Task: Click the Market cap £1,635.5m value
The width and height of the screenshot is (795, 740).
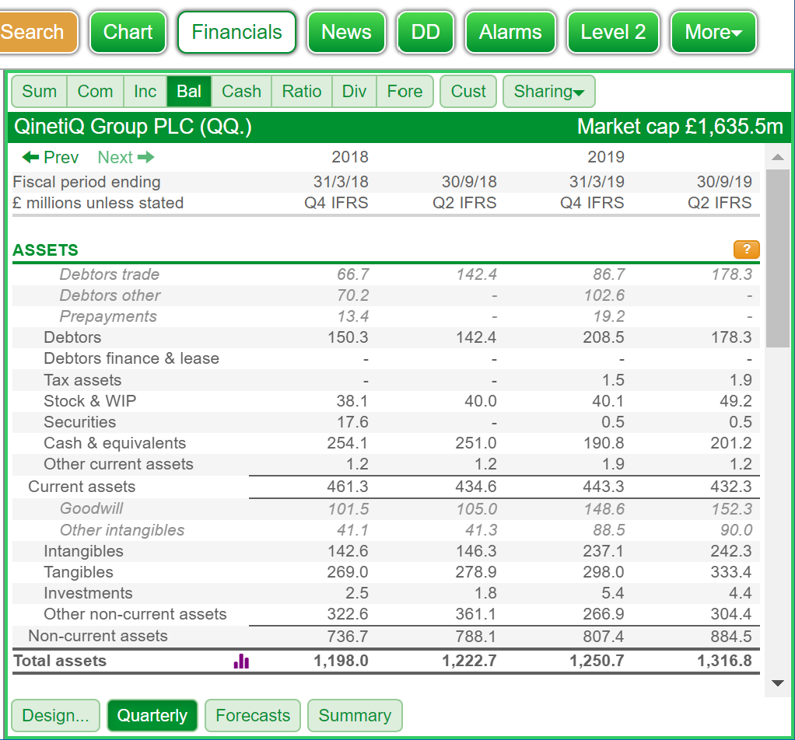Action: 680,127
